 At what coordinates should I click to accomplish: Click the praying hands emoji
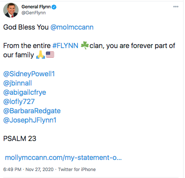[40, 55]
